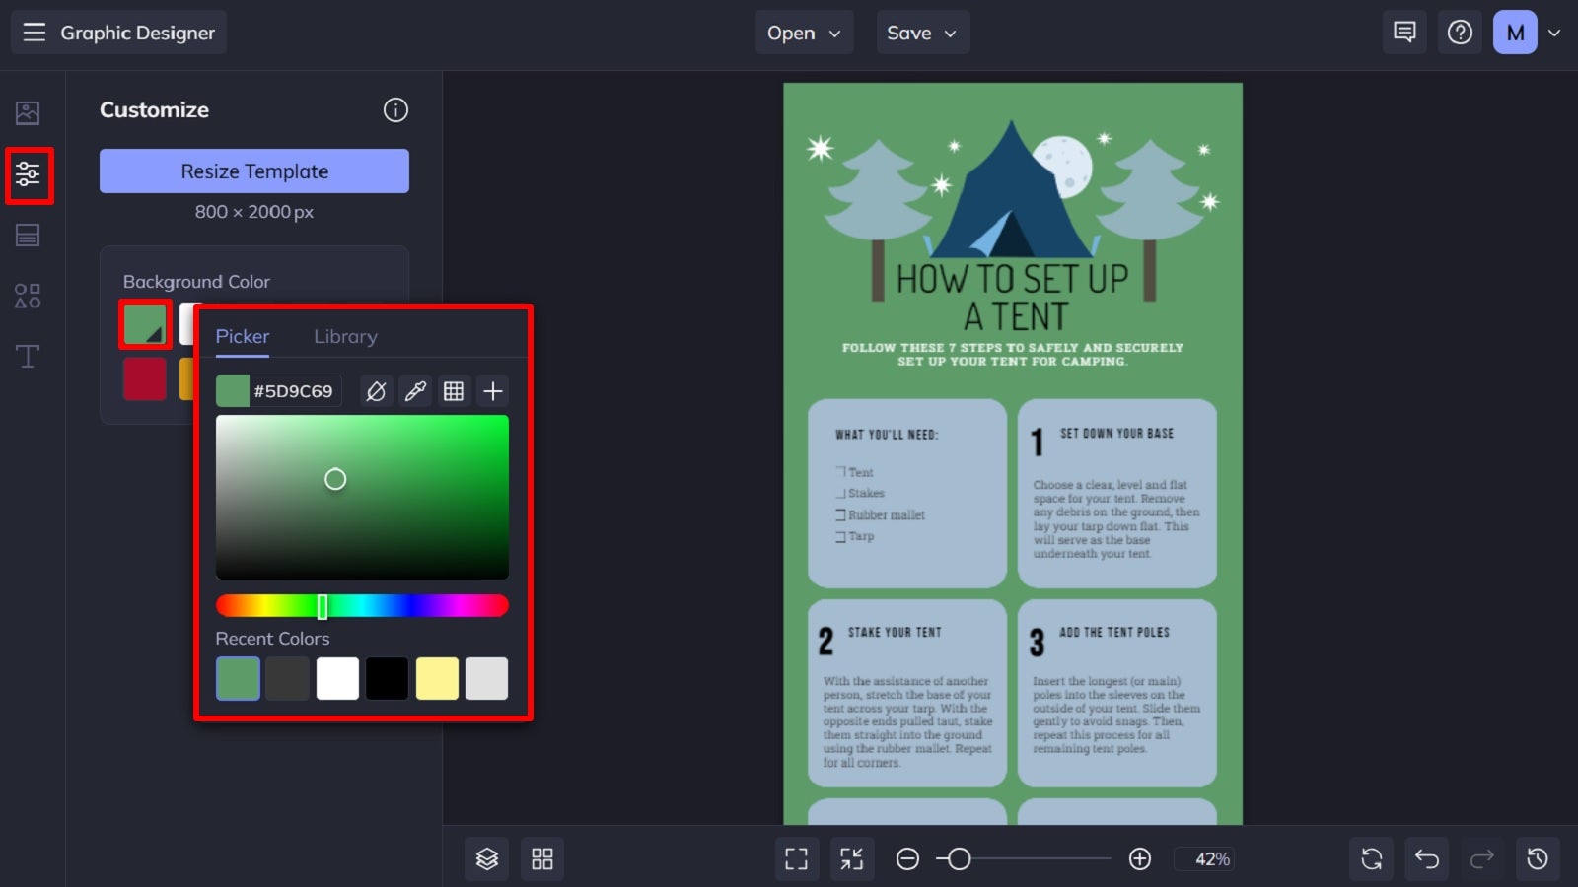The height and width of the screenshot is (887, 1578).
Task: Toggle fullscreen canvas view
Action: tap(796, 858)
